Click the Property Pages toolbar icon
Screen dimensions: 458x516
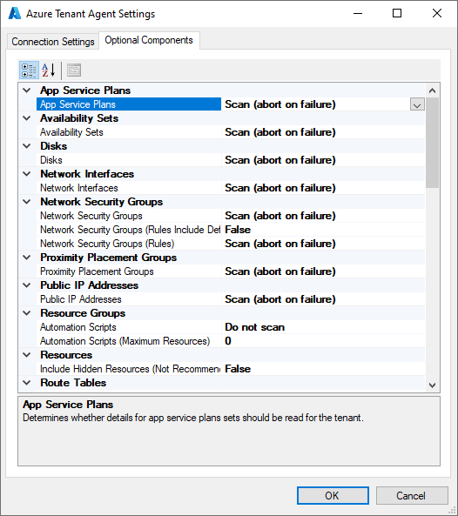pyautogui.click(x=74, y=70)
